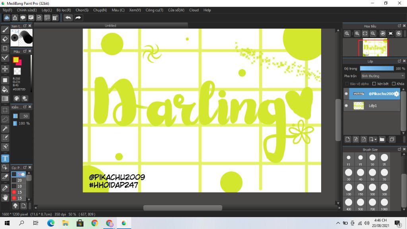Image resolution: width=407 pixels, height=229 pixels.
Task: Open the Chỉnh sửa(E) menu
Action: (27, 10)
